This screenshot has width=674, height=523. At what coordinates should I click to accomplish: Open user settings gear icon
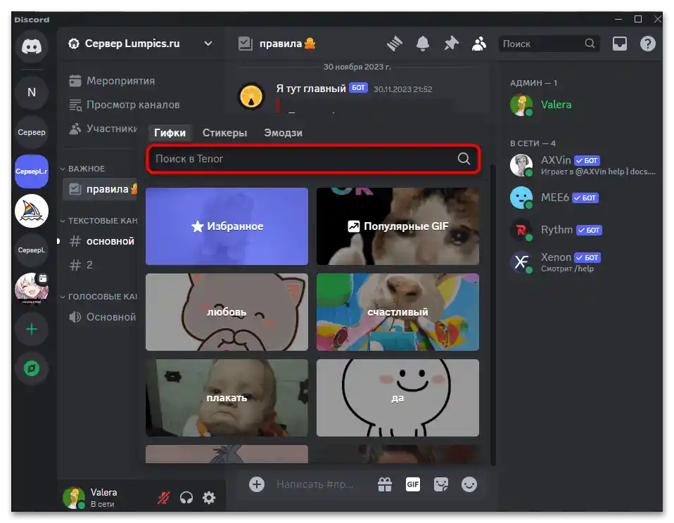point(209,498)
